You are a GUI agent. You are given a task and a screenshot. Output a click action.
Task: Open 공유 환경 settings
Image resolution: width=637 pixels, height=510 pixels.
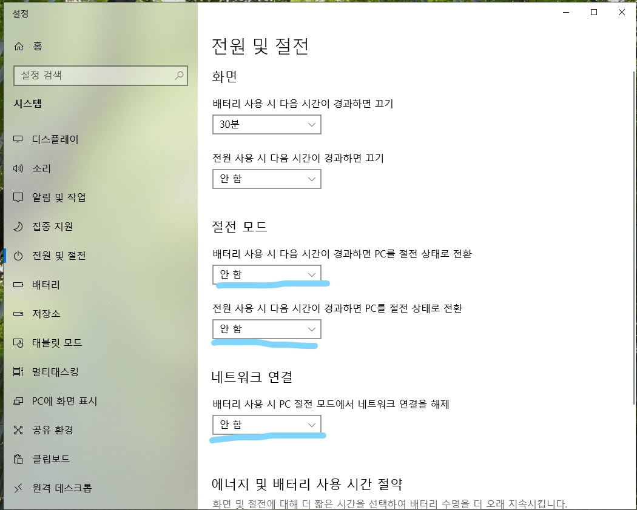[x=100, y=430]
